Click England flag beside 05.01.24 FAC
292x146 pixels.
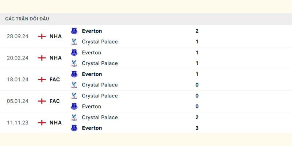(x=42, y=101)
